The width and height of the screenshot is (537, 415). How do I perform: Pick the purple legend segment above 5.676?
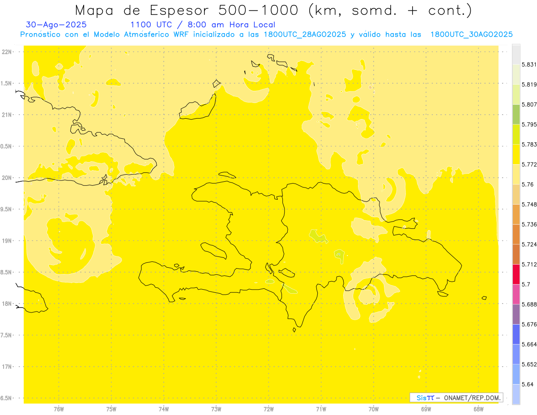516,314
